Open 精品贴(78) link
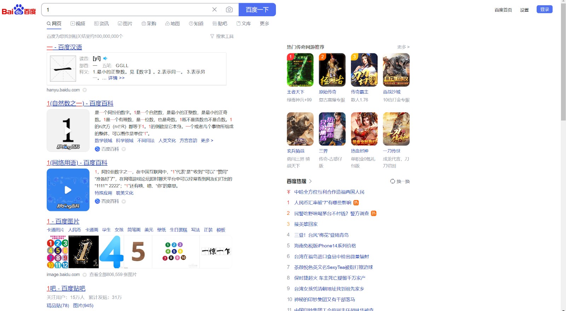Screen dimensions: 566x311 pos(58,306)
